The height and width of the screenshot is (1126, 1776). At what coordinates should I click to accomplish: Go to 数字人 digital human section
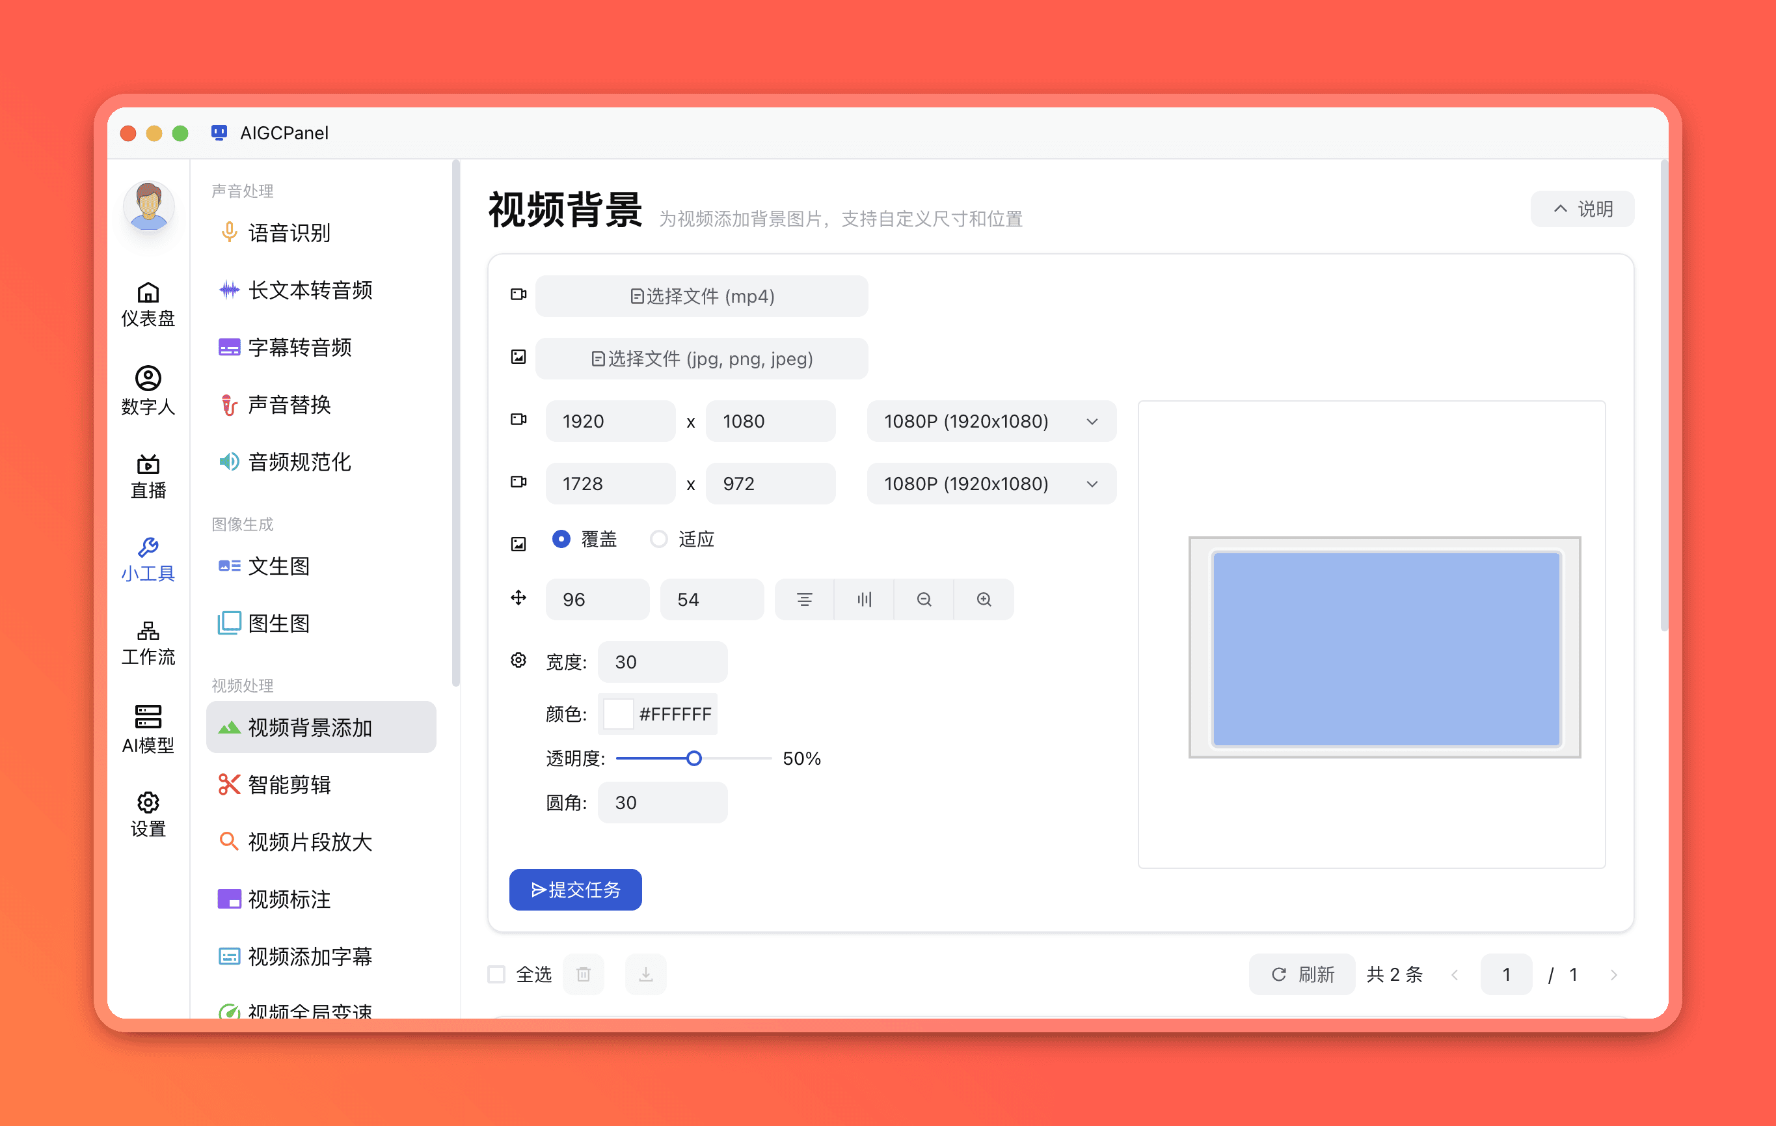(x=148, y=391)
